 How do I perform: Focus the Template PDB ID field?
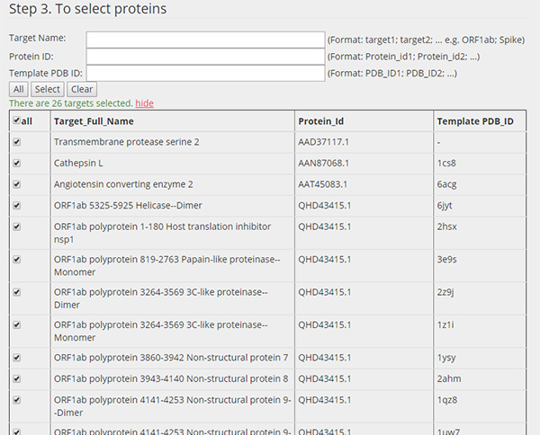[x=205, y=73]
